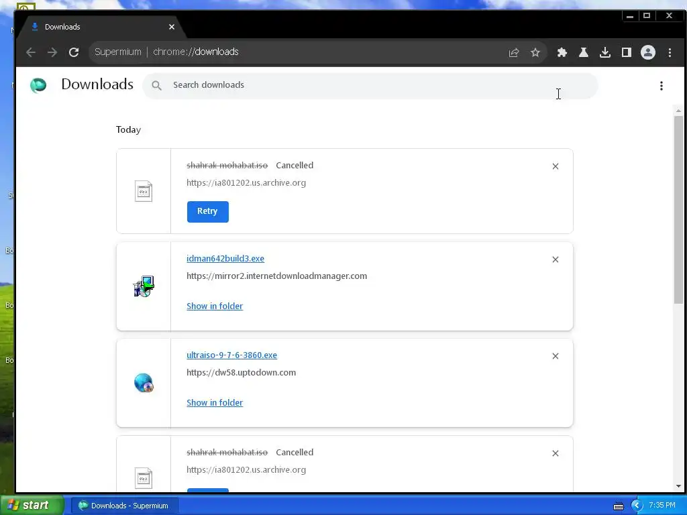Remove ultraiso-9-7-6-3860.exe from the list
687x515 pixels.
click(555, 356)
